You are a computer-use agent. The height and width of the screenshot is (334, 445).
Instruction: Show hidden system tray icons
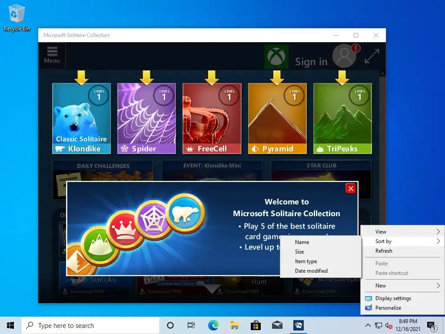click(x=368, y=325)
